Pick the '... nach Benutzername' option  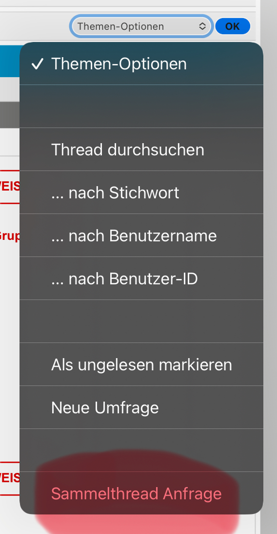141,235
